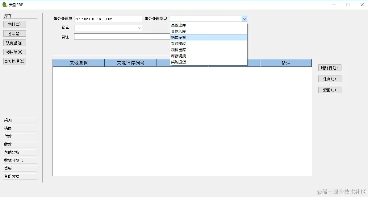Viewport: 368px width, 197px height.
Task: Click the 备份数据 backup data button
Action: [20, 176]
